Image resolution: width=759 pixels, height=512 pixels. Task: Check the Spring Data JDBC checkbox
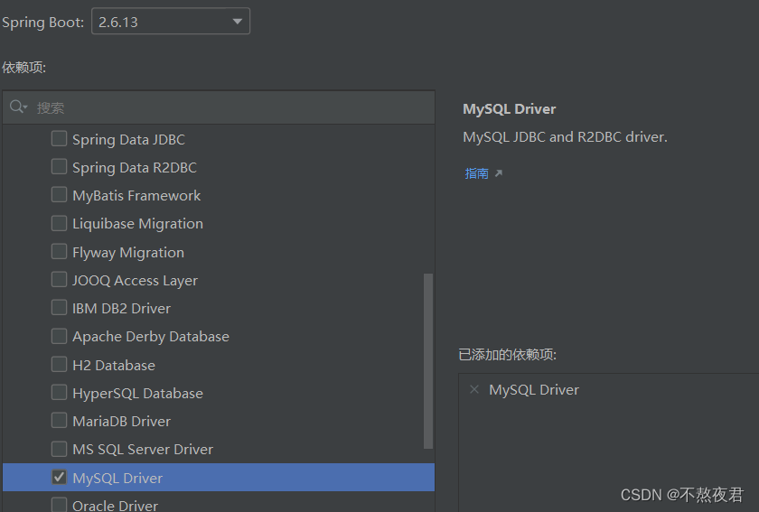tap(59, 139)
